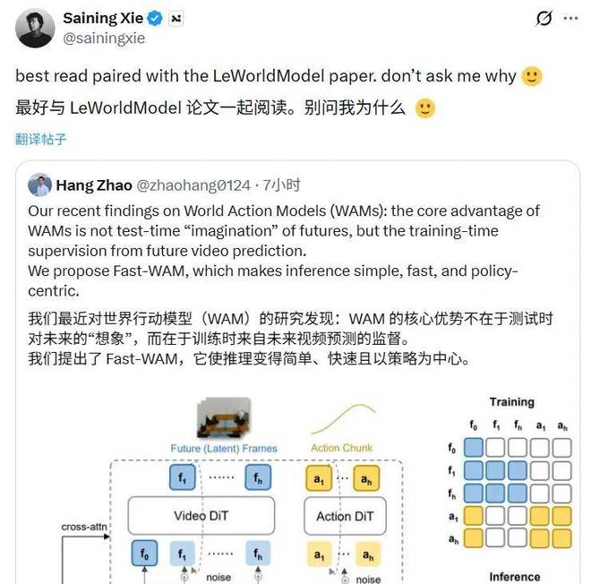Screen dimensions: 591x584
Task: Click the 翻译帖子 translate link
Action: pos(41,139)
